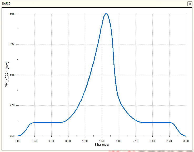Click the 1.80 time axis label
This screenshot has width=194, height=152.
[119, 141]
